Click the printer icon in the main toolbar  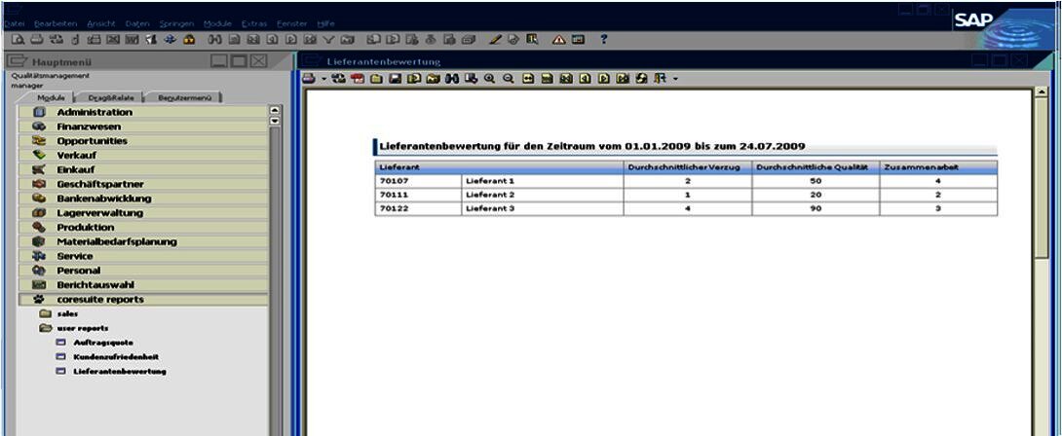(x=37, y=39)
